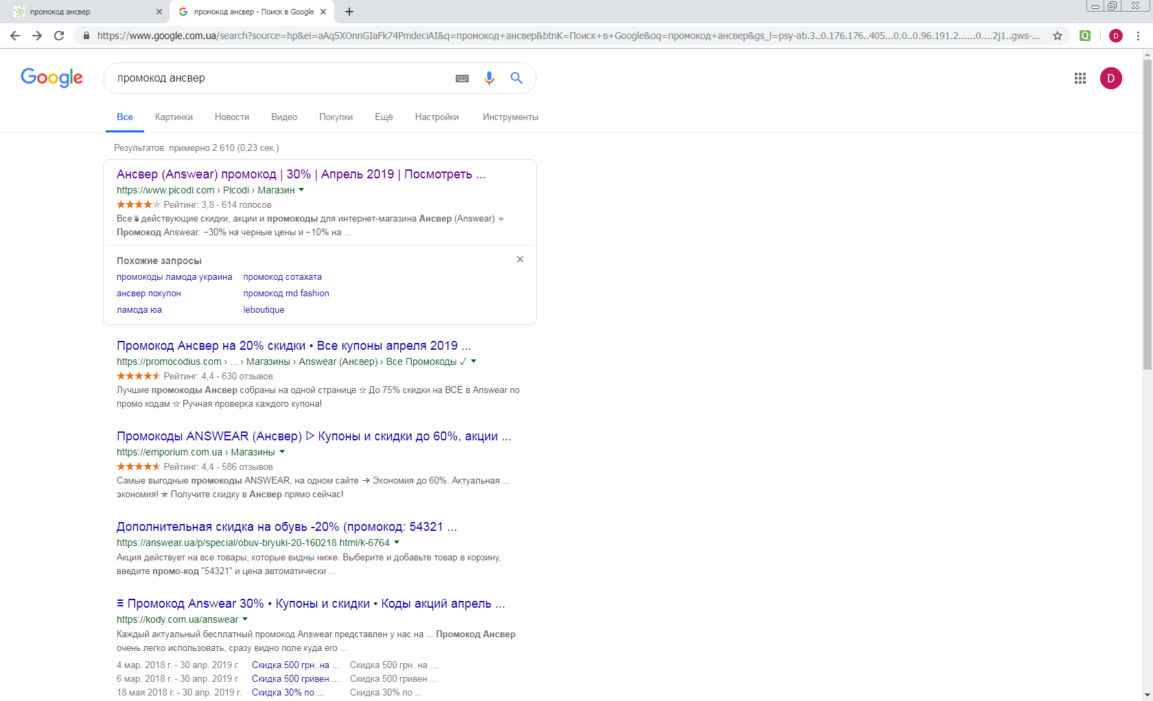This screenshot has height=701, width=1153.
Task: Focus the browser address bar URL
Action: tap(568, 36)
